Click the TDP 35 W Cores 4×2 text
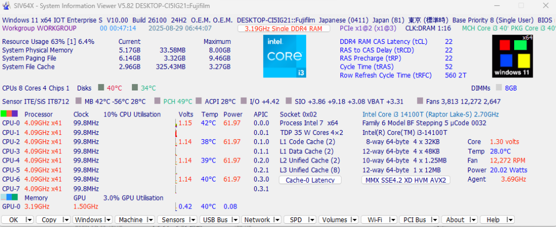 [x=311, y=133]
